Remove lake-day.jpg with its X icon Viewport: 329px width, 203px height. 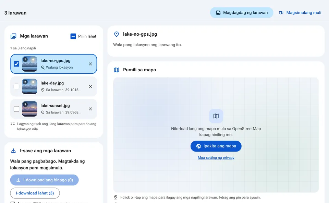tap(90, 86)
